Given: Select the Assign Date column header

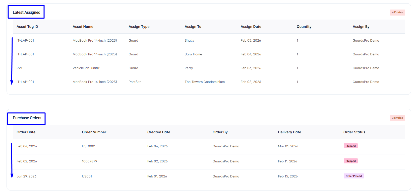Looking at the screenshot, I should 251,27.
